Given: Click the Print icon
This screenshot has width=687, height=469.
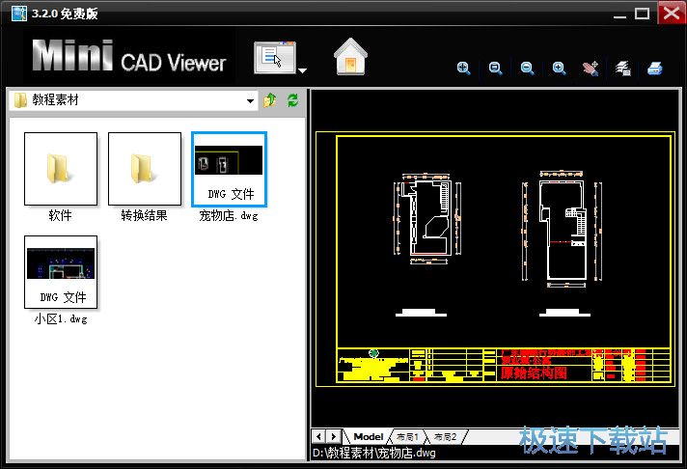Looking at the screenshot, I should pos(654,69).
